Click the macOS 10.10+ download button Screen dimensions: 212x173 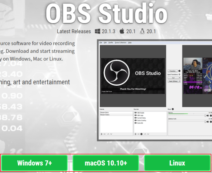(106, 163)
